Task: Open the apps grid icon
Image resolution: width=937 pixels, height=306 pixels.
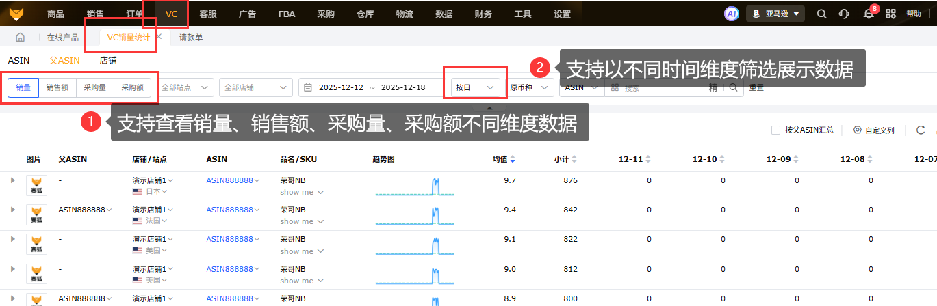Action: pyautogui.click(x=890, y=14)
